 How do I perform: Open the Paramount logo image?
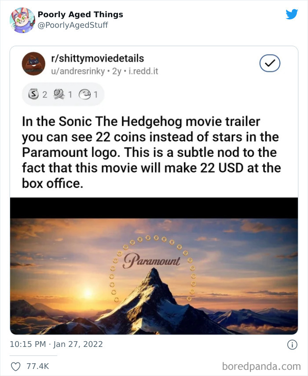pos(154,266)
